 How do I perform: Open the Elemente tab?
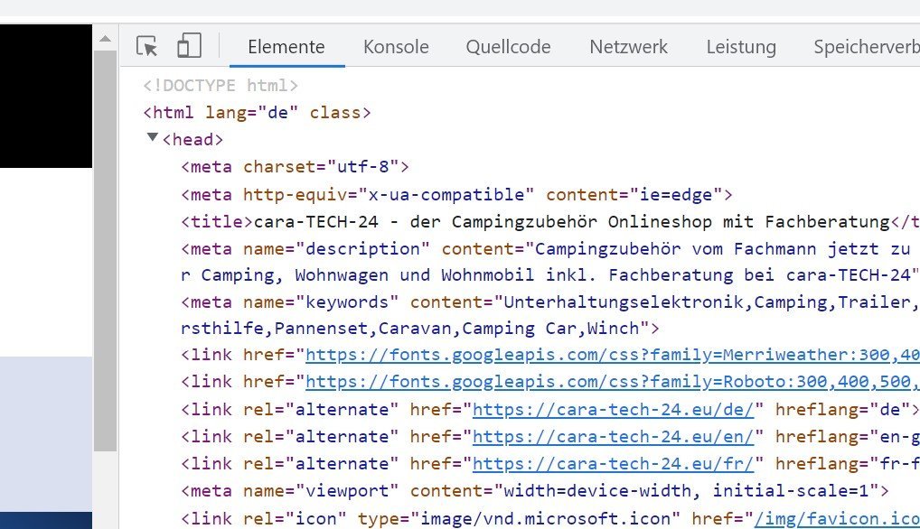coord(286,47)
